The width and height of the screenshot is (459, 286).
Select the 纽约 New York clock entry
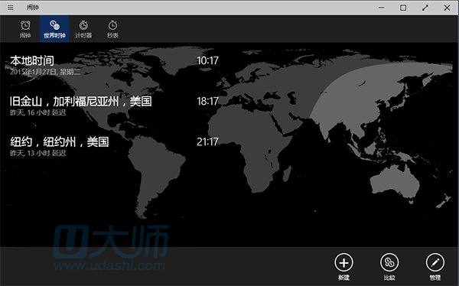114,146
